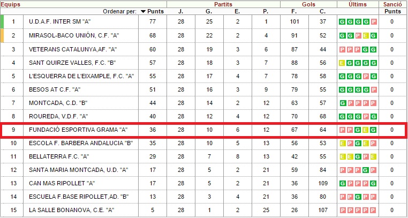The height and width of the screenshot is (218, 408).
Task: Open team ROUREDA, V.D.F. "A"
Action: tap(58, 117)
